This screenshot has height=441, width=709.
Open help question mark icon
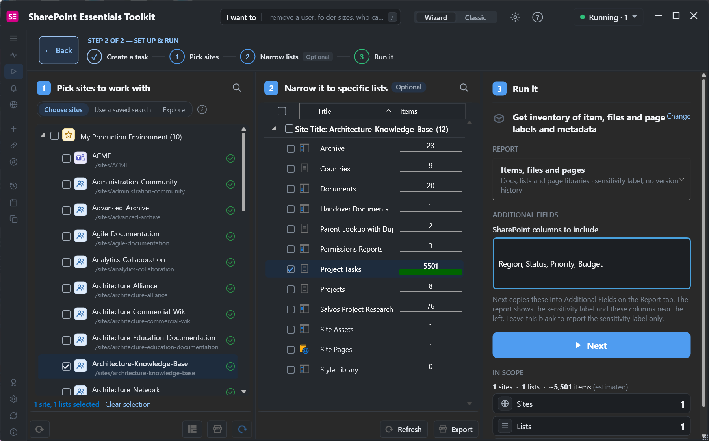coord(537,17)
